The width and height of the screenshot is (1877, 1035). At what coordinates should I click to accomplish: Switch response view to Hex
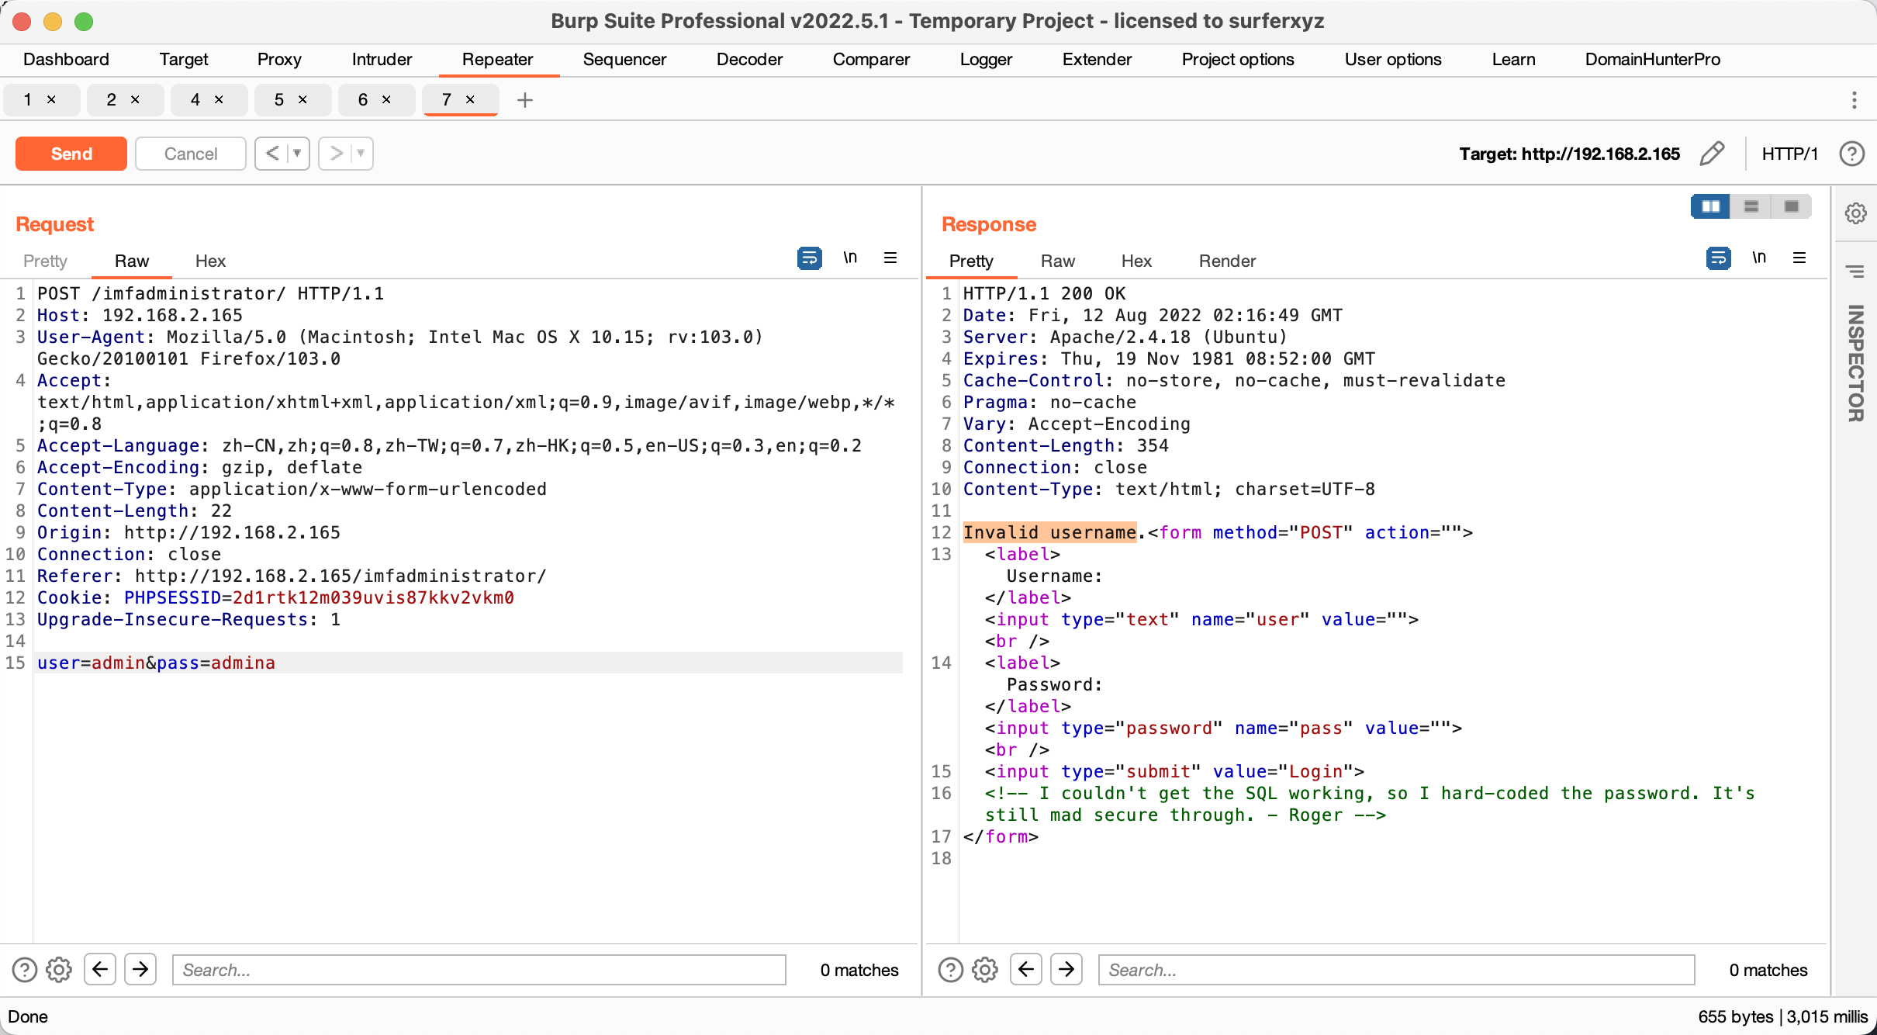tap(1136, 261)
